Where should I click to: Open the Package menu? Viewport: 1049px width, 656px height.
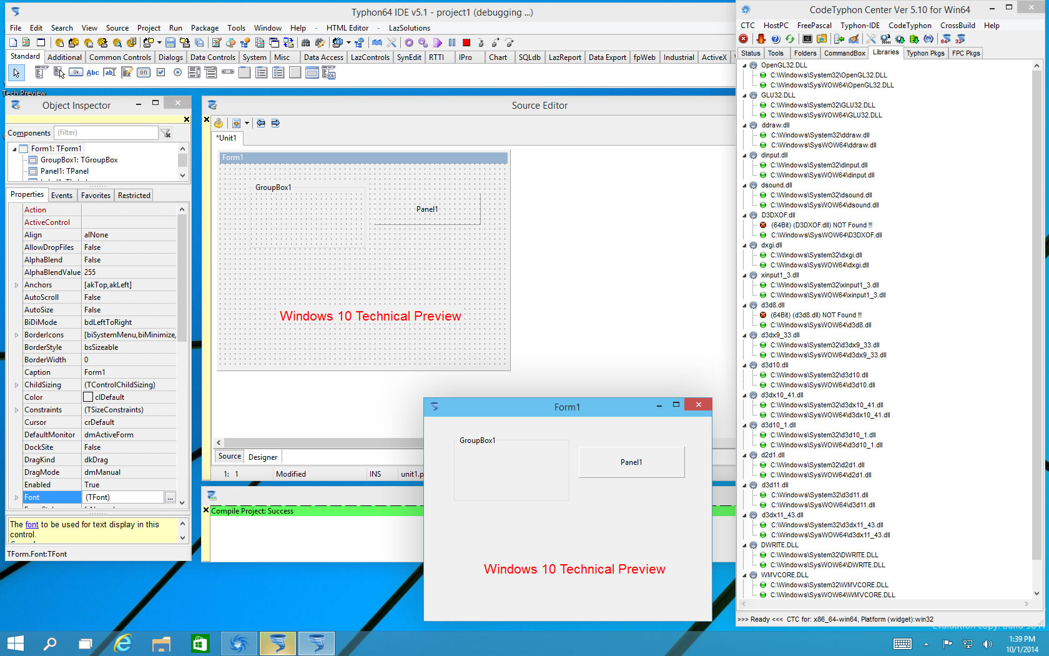(204, 27)
